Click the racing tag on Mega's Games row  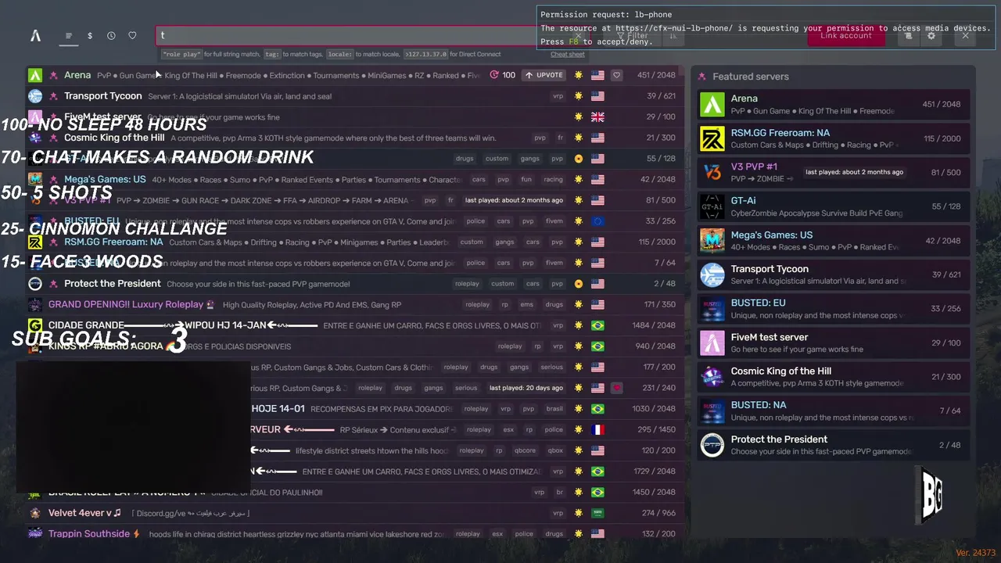tap(553, 179)
